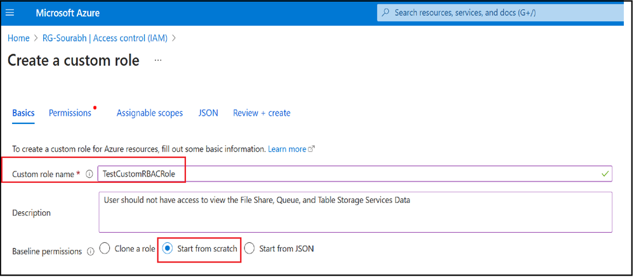Click info icon next to Custom role name

pyautogui.click(x=89, y=174)
